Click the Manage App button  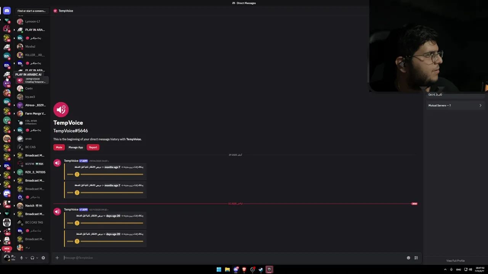75,147
